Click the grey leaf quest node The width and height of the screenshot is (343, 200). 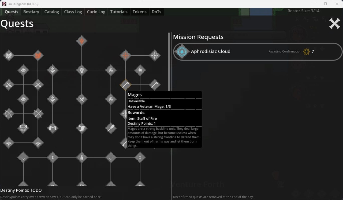click(x=9, y=56)
